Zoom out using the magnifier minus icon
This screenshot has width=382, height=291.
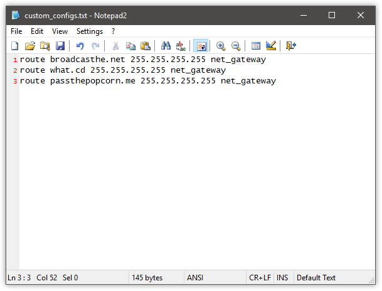coord(236,46)
